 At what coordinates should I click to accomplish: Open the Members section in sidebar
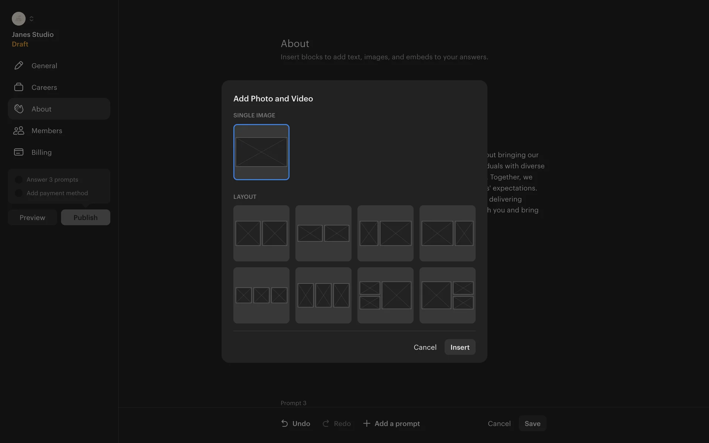[x=47, y=131]
